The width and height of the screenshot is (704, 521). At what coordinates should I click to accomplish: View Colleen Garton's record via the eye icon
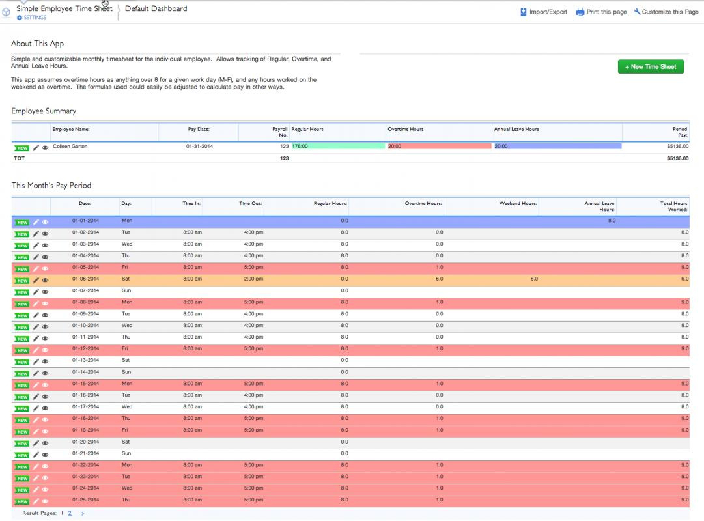[45, 146]
